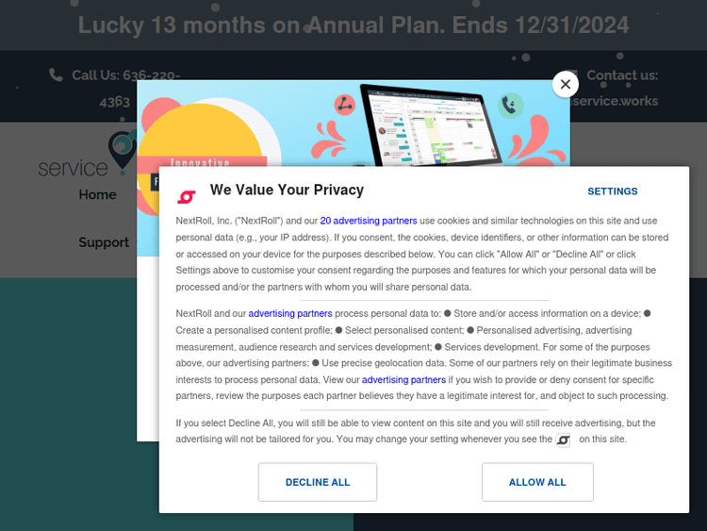Open the Support menu item
Screen dimensions: 707x531
[104, 242]
